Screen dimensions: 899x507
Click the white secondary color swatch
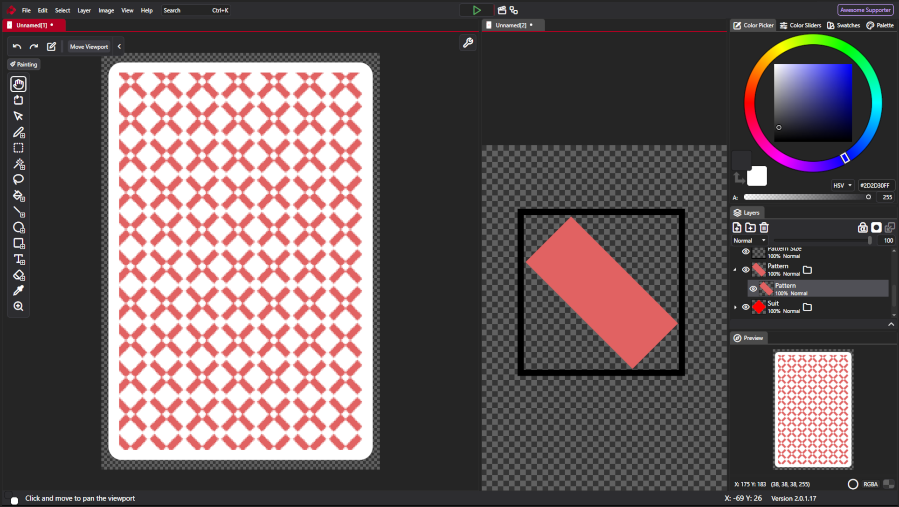(x=758, y=177)
